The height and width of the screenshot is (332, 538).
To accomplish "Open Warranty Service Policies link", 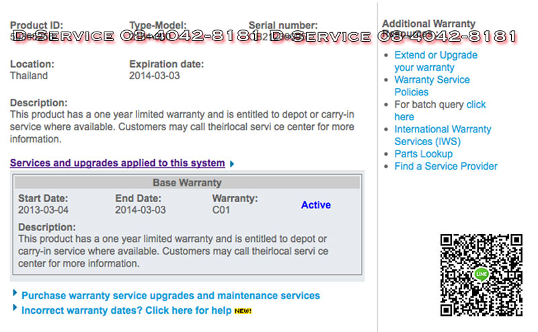I will coord(432,85).
